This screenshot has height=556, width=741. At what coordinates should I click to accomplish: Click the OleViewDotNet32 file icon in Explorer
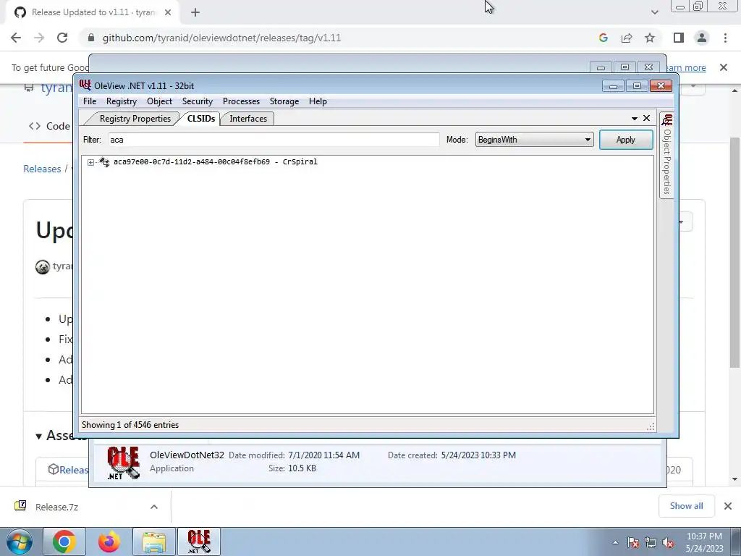coord(123,463)
